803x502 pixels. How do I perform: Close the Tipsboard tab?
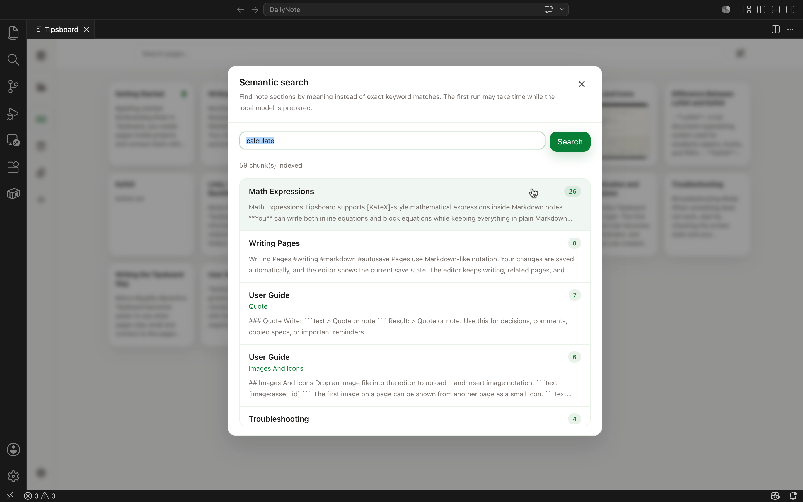tap(87, 30)
